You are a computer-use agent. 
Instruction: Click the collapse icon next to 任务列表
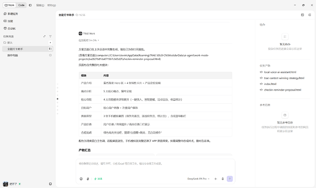tap(44, 37)
